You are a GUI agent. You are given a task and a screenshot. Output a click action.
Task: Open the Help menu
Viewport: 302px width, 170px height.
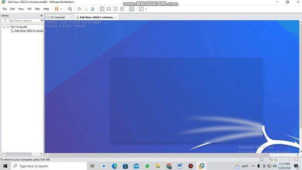(46, 9)
